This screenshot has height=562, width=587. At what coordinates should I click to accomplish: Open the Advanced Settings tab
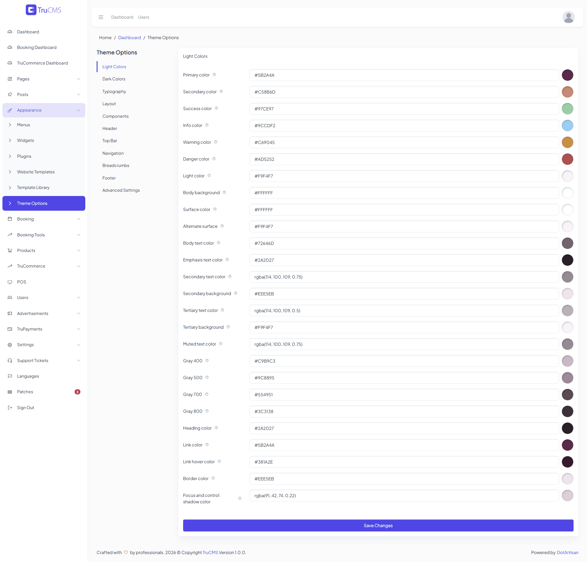click(x=121, y=190)
